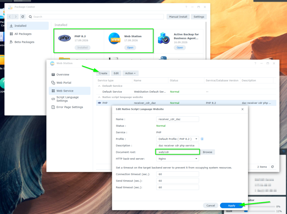287x214 pixels.
Task: Open the HTTP back-end server Nginx dropdown
Action: pyautogui.click(x=178, y=159)
